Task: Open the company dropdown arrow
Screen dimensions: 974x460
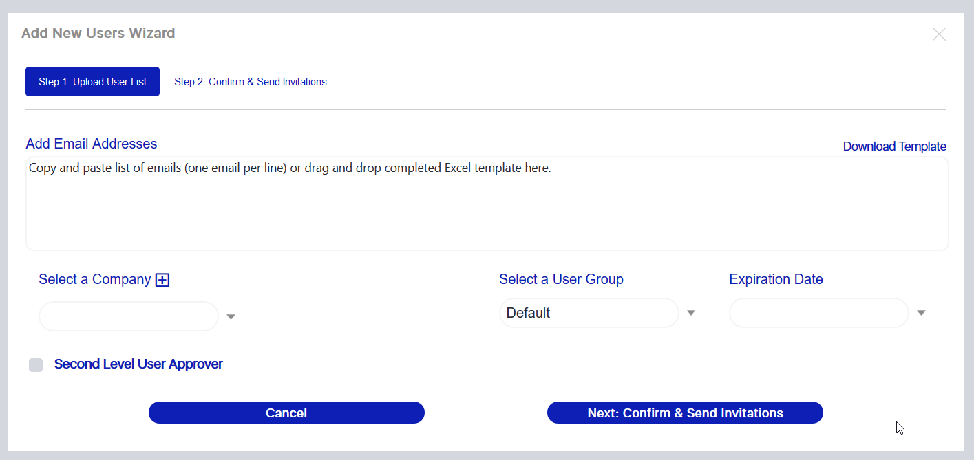Action: (x=231, y=317)
